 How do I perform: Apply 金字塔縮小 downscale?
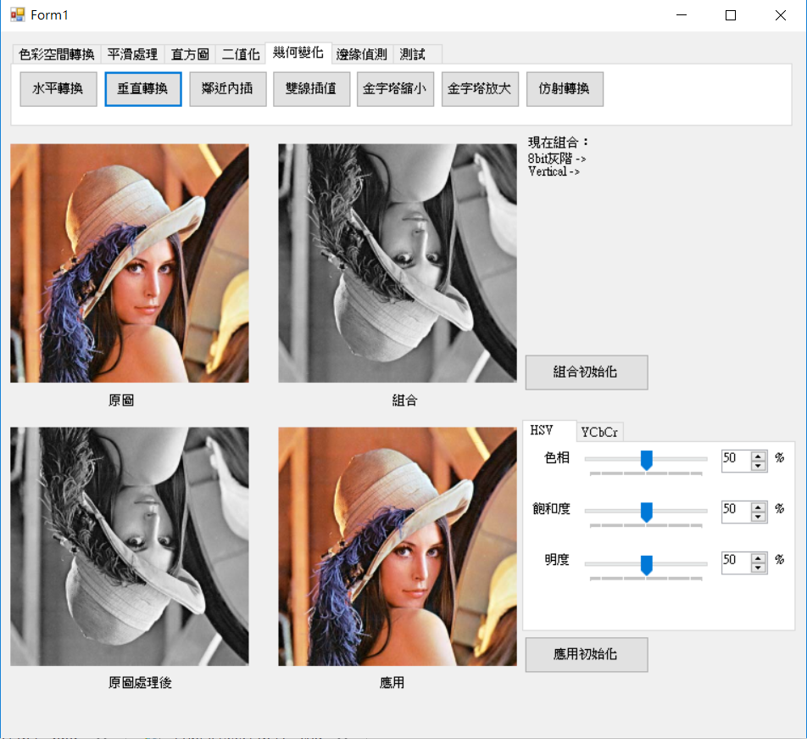tap(395, 89)
